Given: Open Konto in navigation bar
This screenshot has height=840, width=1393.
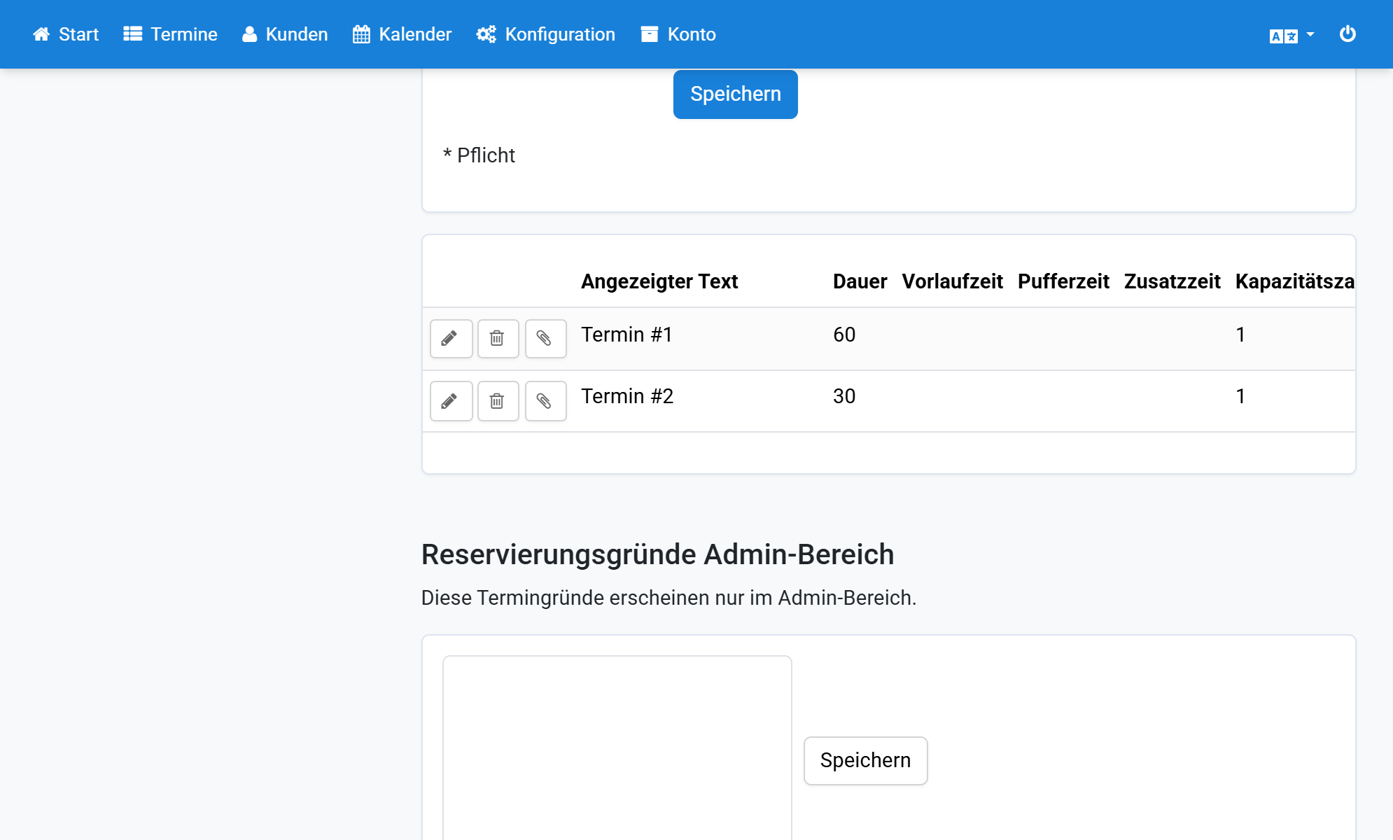Looking at the screenshot, I should pos(678,34).
